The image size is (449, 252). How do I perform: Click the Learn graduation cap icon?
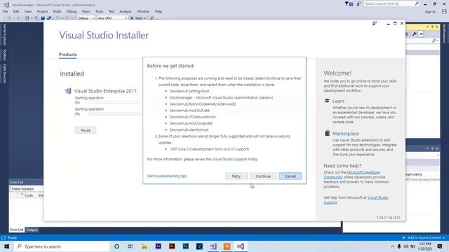(327, 101)
